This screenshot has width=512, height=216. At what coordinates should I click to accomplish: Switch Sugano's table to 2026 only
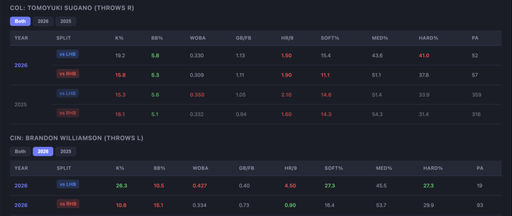pos(43,21)
